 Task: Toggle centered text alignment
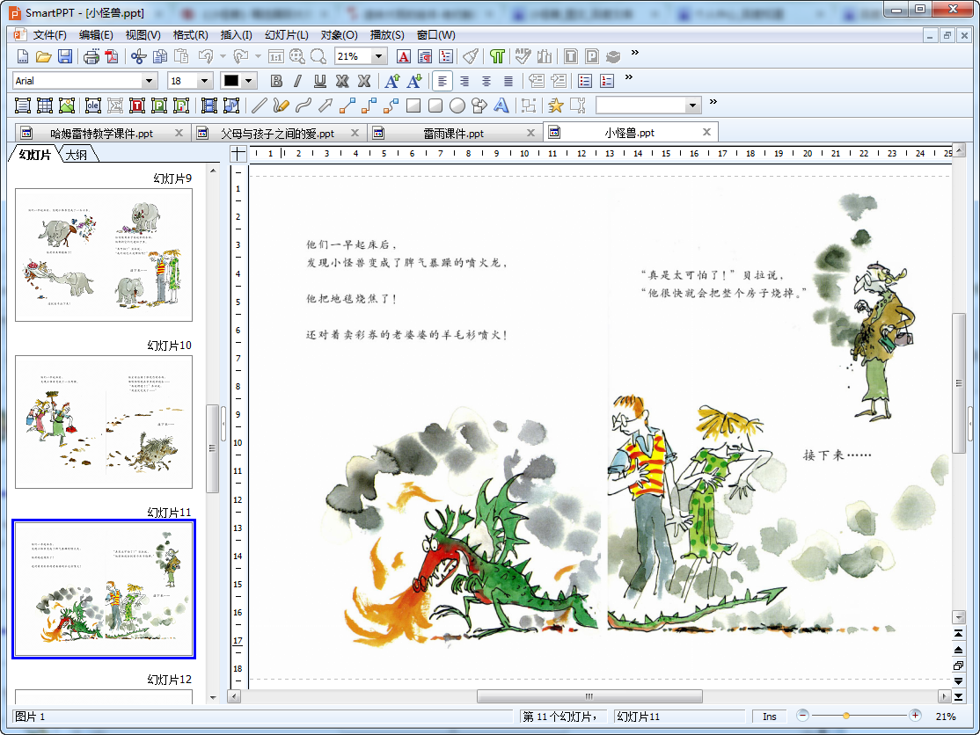coord(486,81)
